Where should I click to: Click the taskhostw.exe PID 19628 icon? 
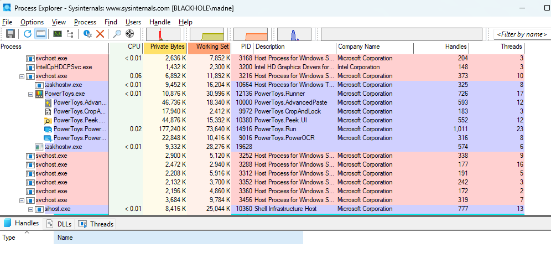(x=39, y=147)
